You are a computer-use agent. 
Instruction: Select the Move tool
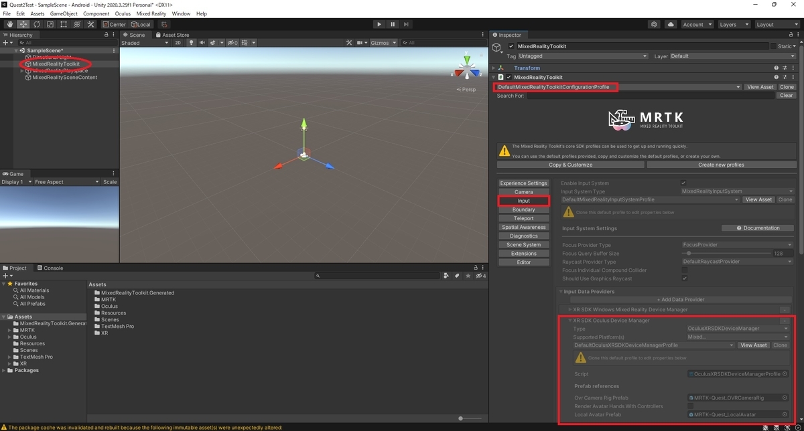pyautogui.click(x=23, y=24)
